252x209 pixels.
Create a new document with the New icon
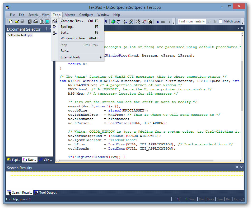coord(11,21)
